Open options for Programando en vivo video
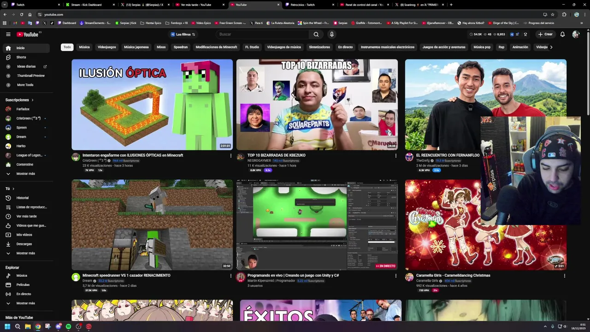The image size is (590, 332). tap(395, 276)
